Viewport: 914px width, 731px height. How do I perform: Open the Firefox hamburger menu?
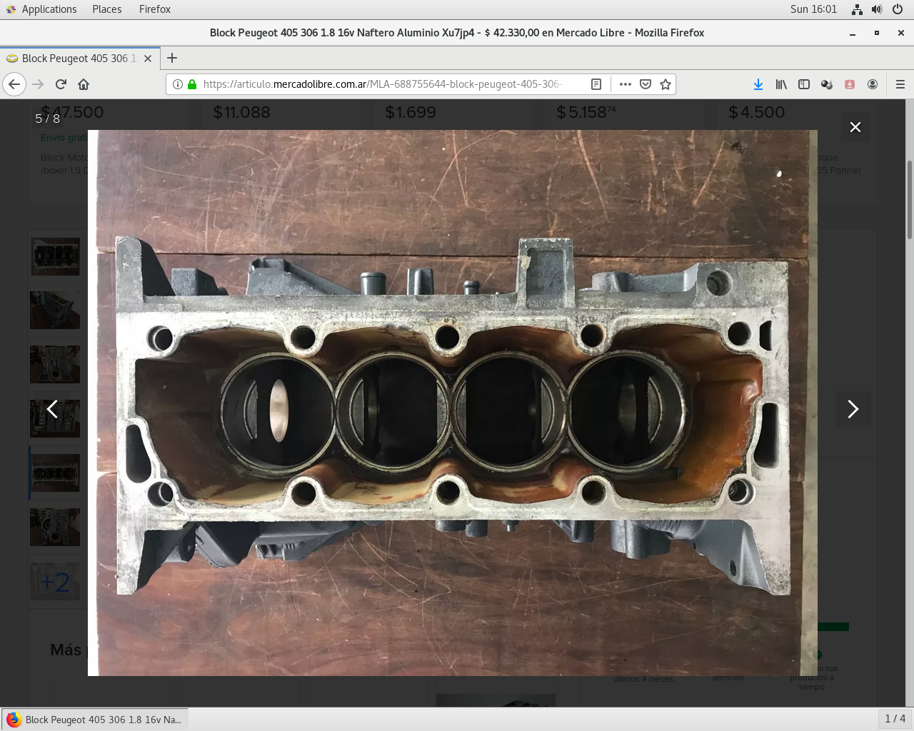900,84
